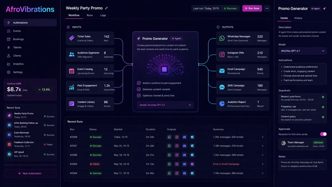Open Talents in the sidebar
This screenshot has width=332, height=187.
coord(30,47)
